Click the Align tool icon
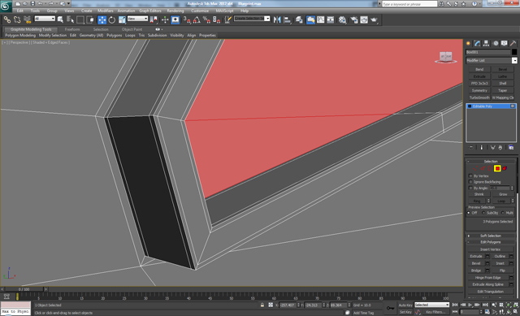The image size is (520, 316). 287,19
